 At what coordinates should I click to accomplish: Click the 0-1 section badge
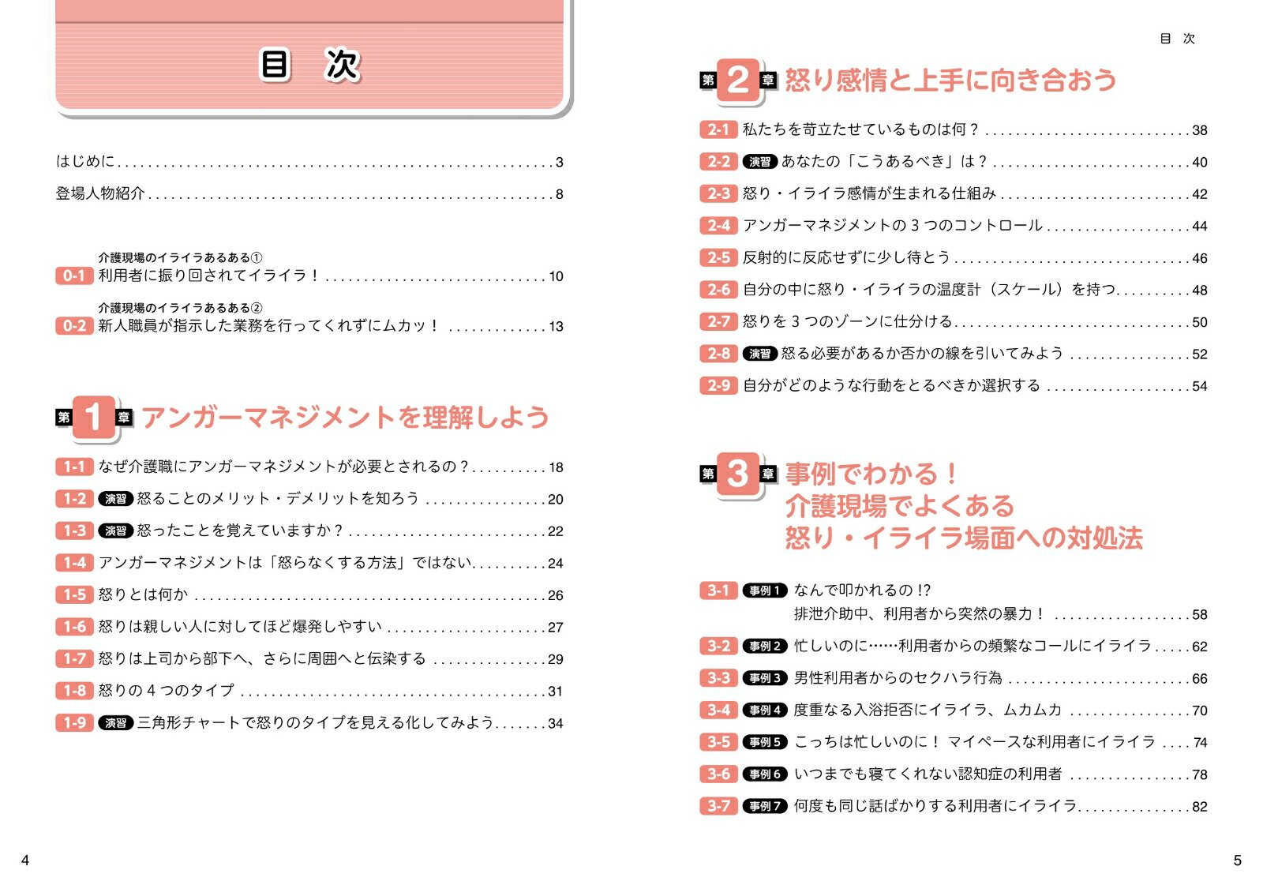(x=74, y=276)
